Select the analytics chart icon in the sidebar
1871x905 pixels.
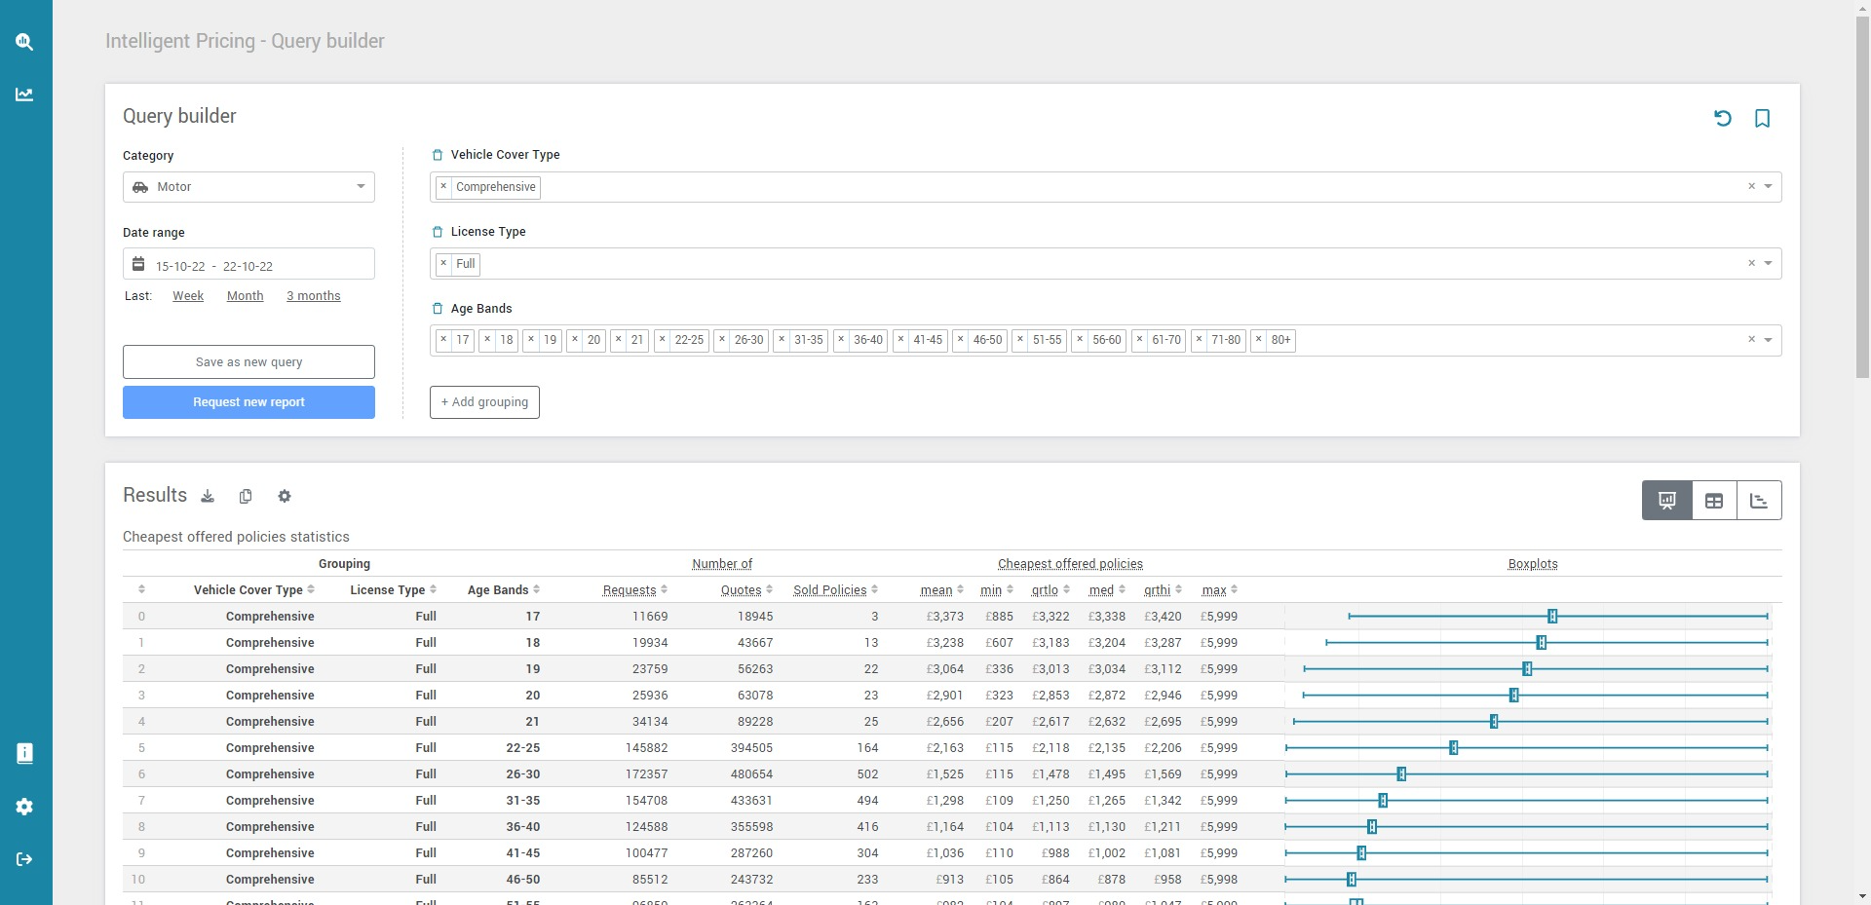pyautogui.click(x=24, y=94)
